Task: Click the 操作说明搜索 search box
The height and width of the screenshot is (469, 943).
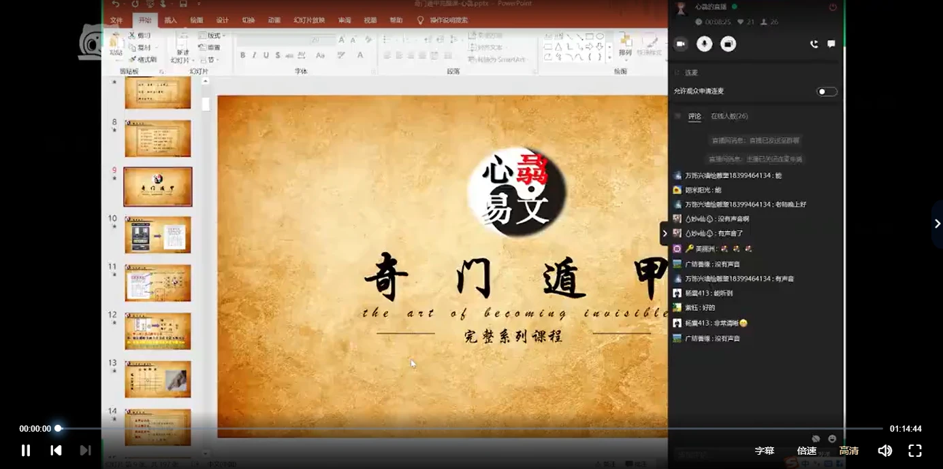Action: 443,20
